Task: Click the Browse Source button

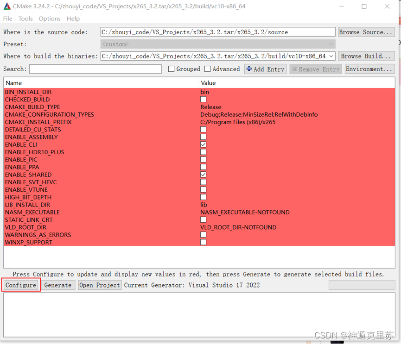Action: pos(366,32)
